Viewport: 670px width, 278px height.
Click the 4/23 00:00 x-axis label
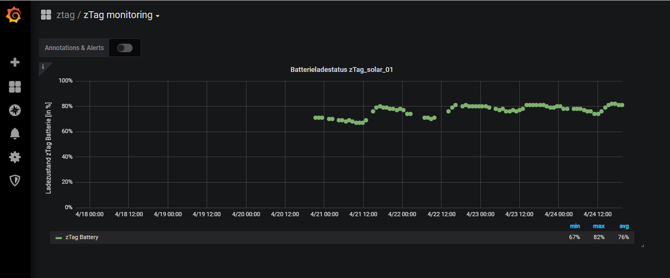(x=480, y=214)
